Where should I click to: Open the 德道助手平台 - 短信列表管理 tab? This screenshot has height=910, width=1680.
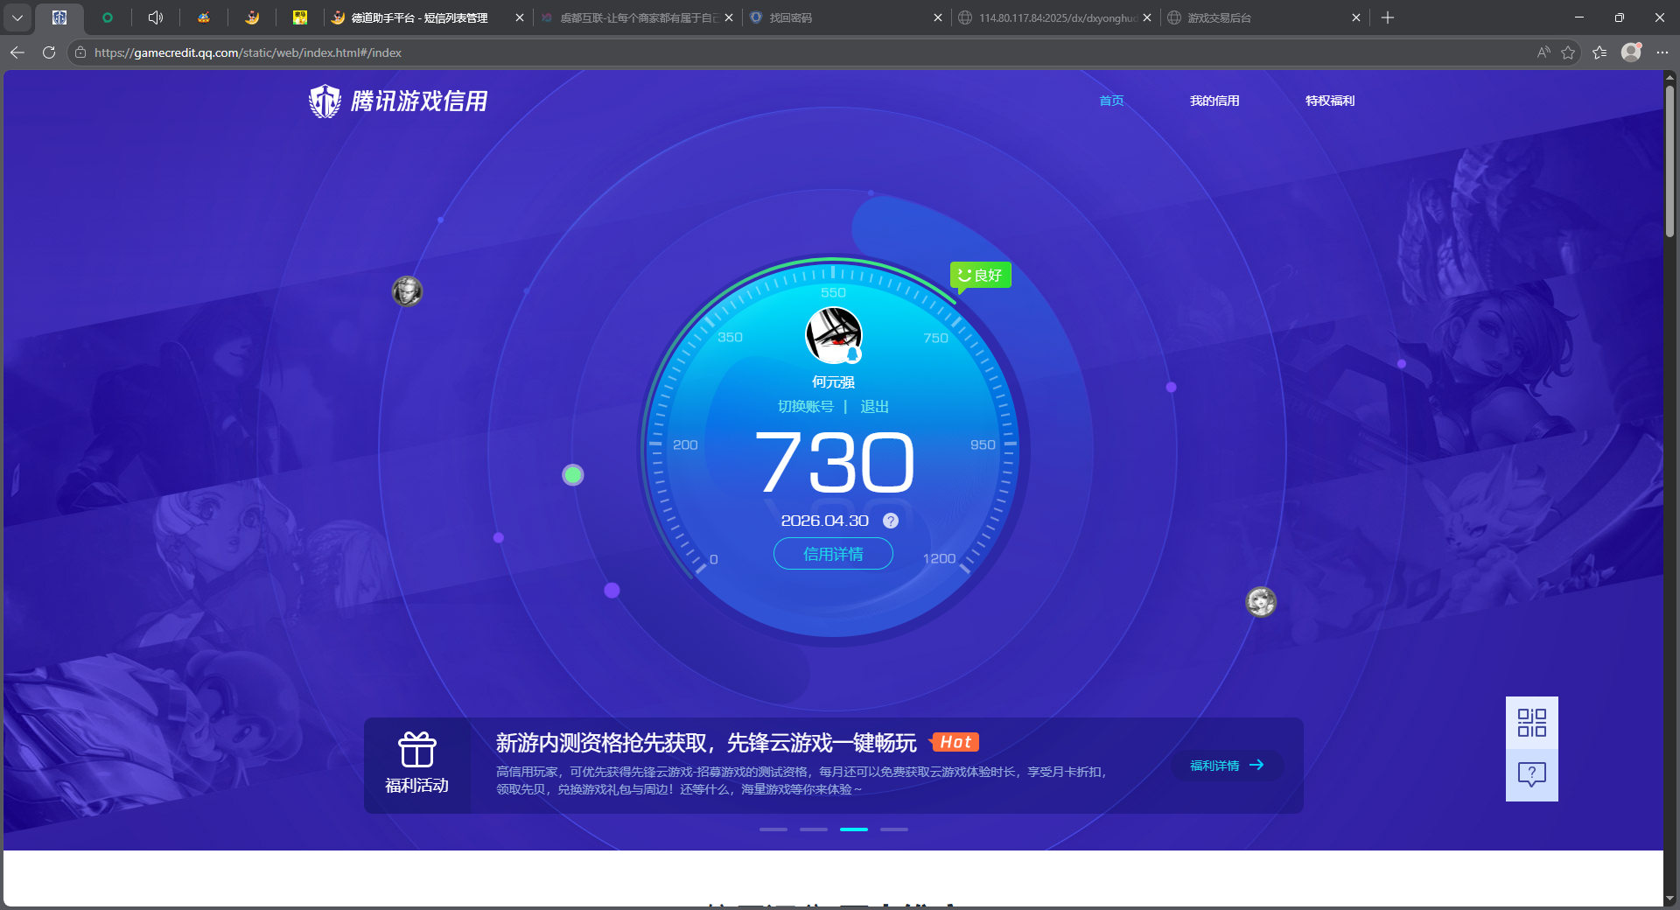[420, 17]
